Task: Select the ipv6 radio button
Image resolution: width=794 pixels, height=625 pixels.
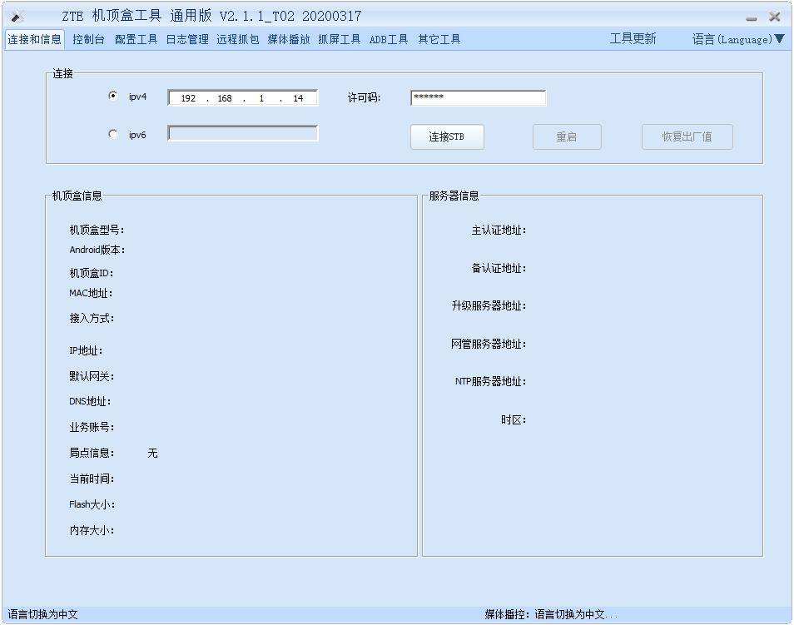Action: (x=113, y=134)
